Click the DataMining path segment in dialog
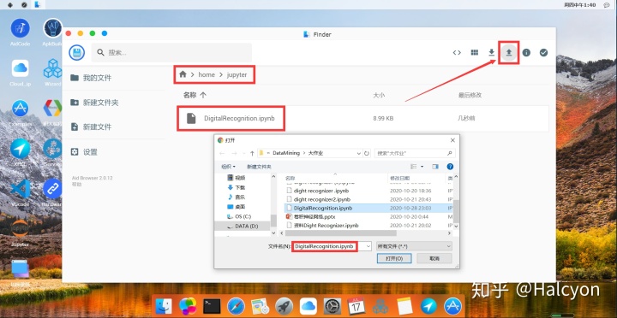This screenshot has height=318, width=617. click(x=286, y=154)
